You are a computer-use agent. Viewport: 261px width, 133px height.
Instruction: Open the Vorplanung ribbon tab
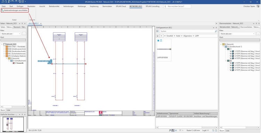(94, 6)
